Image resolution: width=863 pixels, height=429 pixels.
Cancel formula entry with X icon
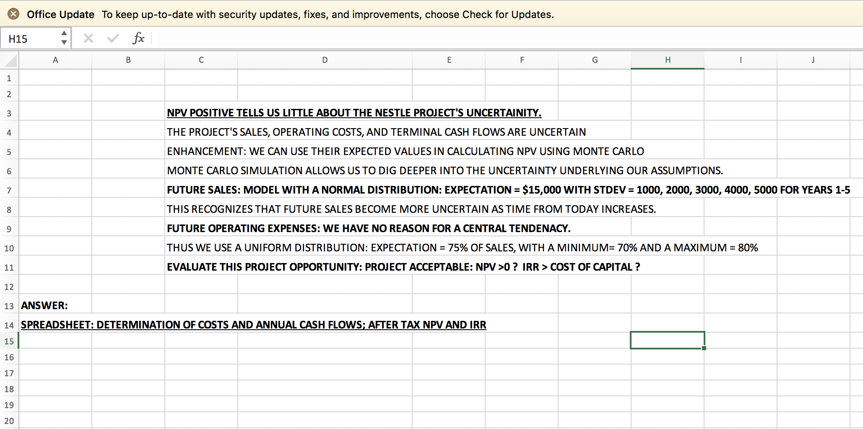tap(88, 39)
